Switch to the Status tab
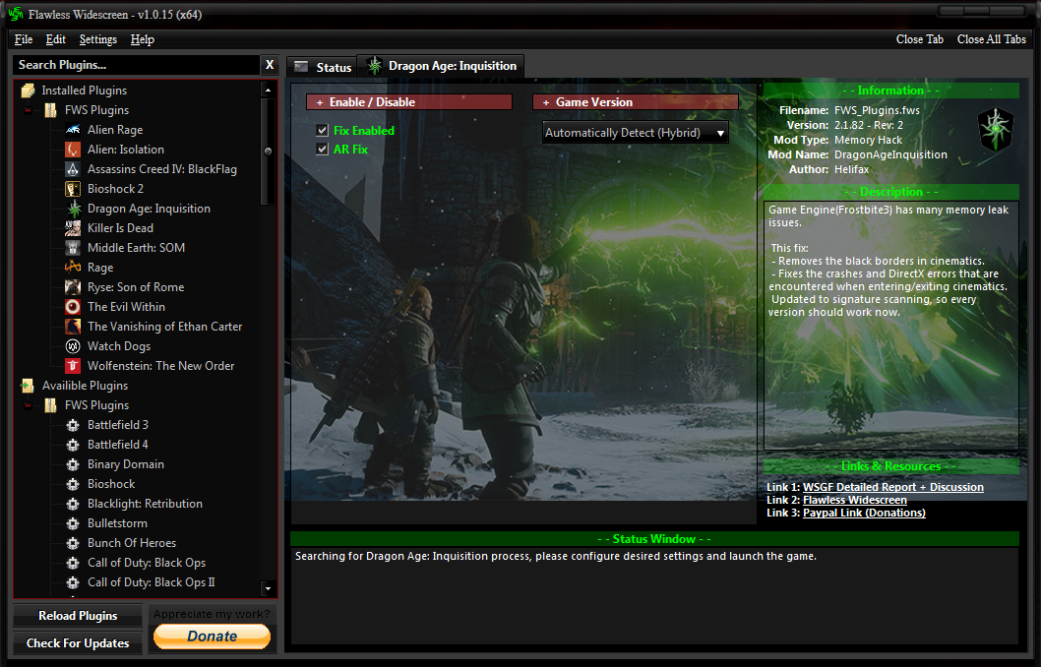The height and width of the screenshot is (667, 1041). click(x=322, y=67)
